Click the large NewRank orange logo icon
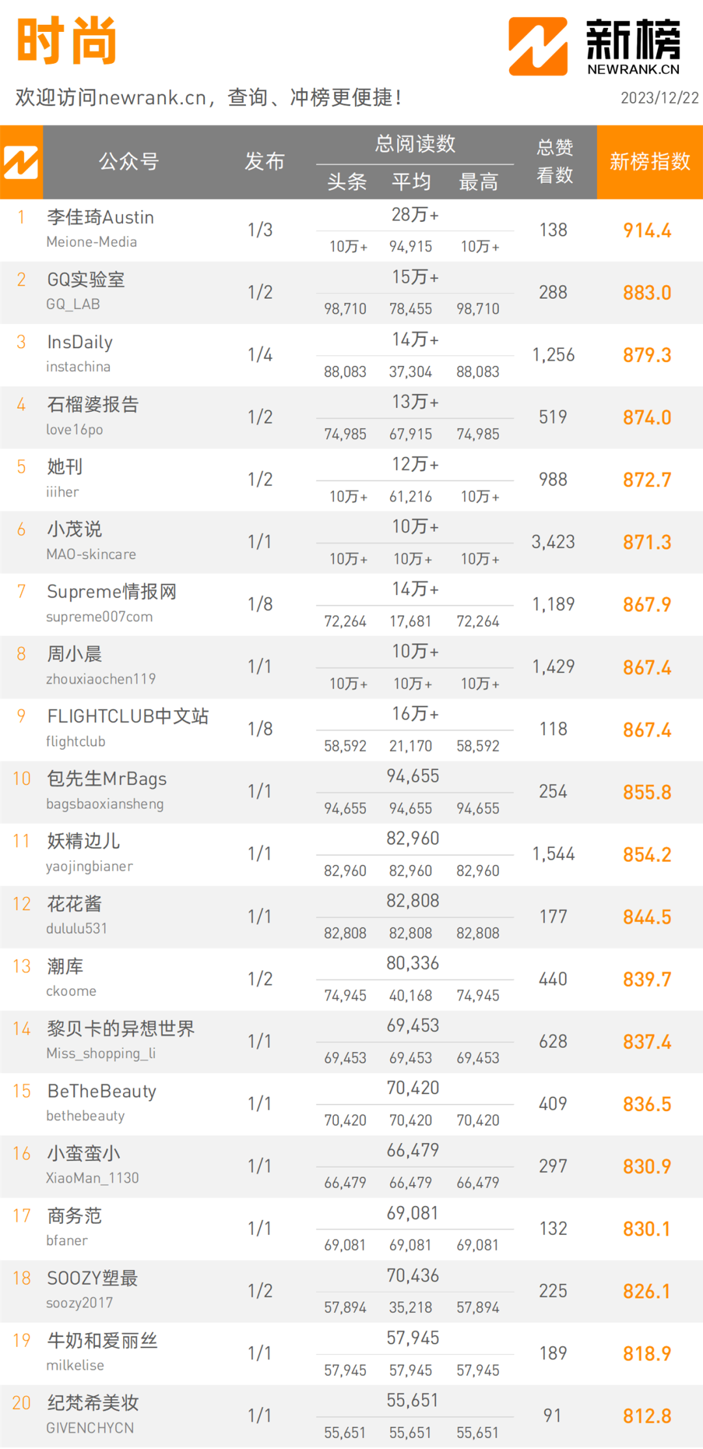 (x=538, y=46)
